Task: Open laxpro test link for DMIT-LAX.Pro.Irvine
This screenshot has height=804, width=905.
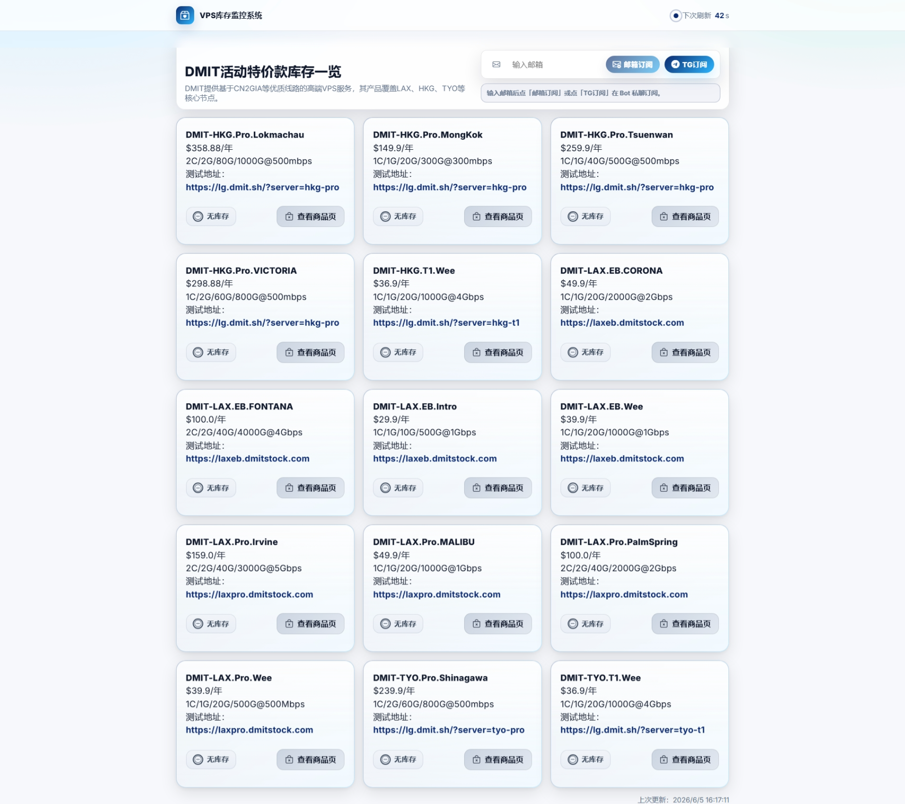Action: (x=249, y=595)
